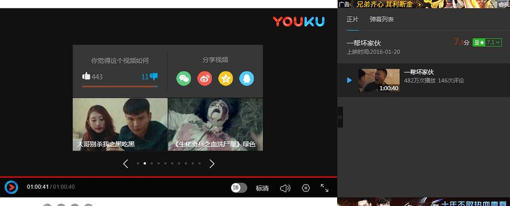The width and height of the screenshot is (510, 206).
Task: Open 大哥别杀我之黑吃黑 video thumbnail
Action: 120,124
